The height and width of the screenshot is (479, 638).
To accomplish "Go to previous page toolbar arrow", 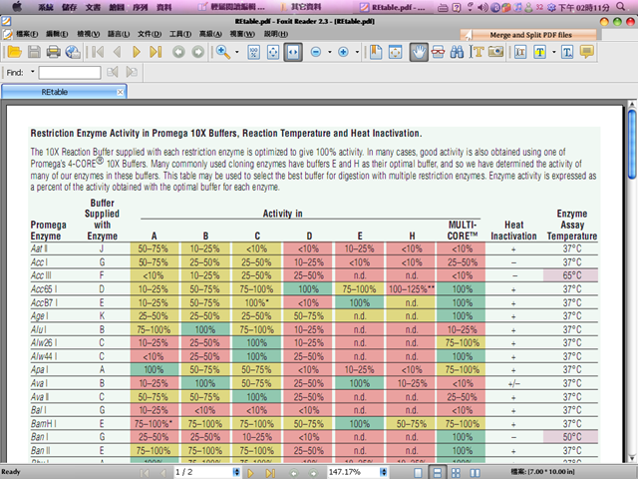I will [118, 52].
